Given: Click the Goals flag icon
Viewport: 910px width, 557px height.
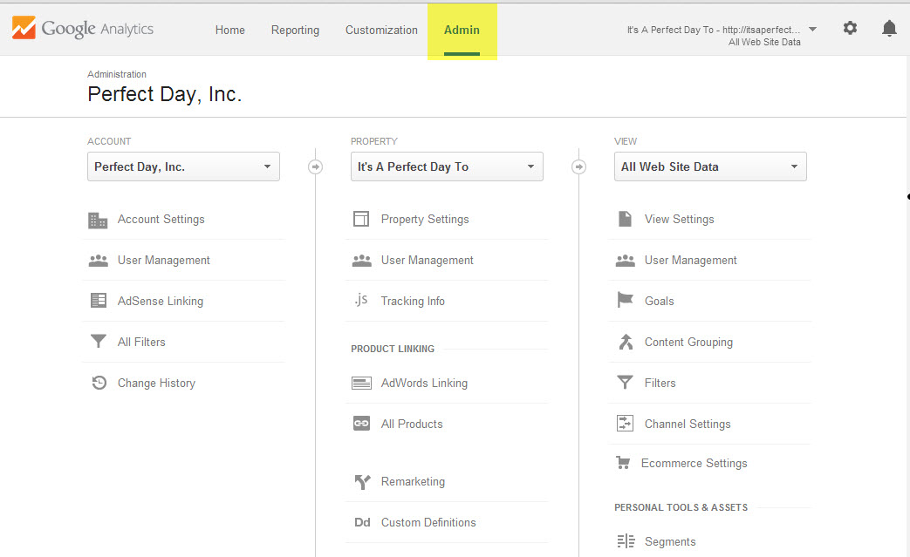Looking at the screenshot, I should point(625,300).
